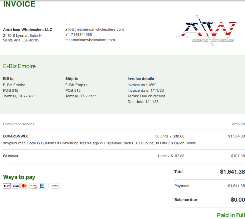Select the American Wholesalers LLC company name

[x=28, y=30]
